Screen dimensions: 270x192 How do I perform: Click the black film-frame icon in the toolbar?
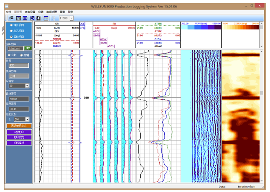[x=38, y=18]
